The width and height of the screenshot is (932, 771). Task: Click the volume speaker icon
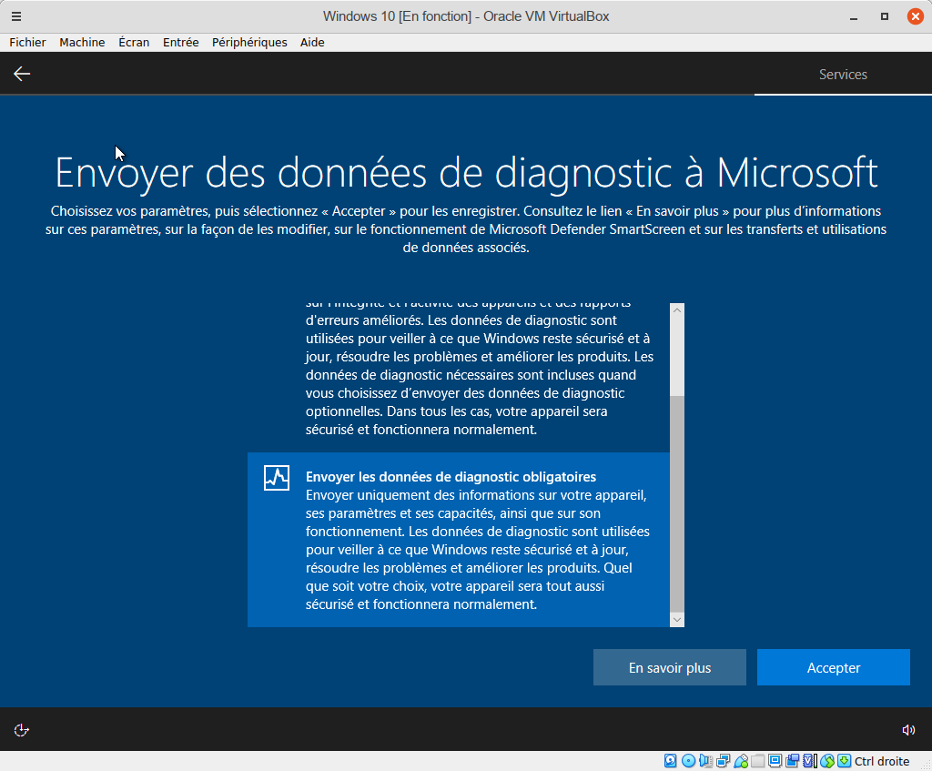coord(907,729)
